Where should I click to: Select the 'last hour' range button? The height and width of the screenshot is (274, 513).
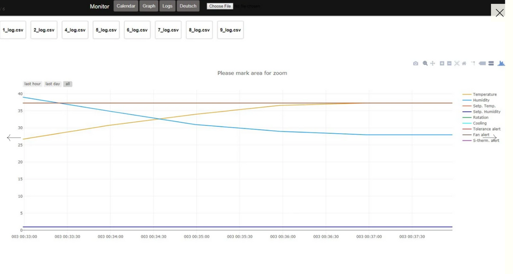click(33, 84)
